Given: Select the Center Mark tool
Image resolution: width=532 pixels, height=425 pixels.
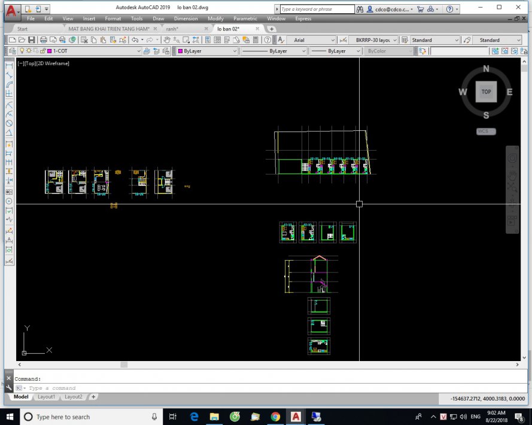Looking at the screenshot, I should click(9, 201).
